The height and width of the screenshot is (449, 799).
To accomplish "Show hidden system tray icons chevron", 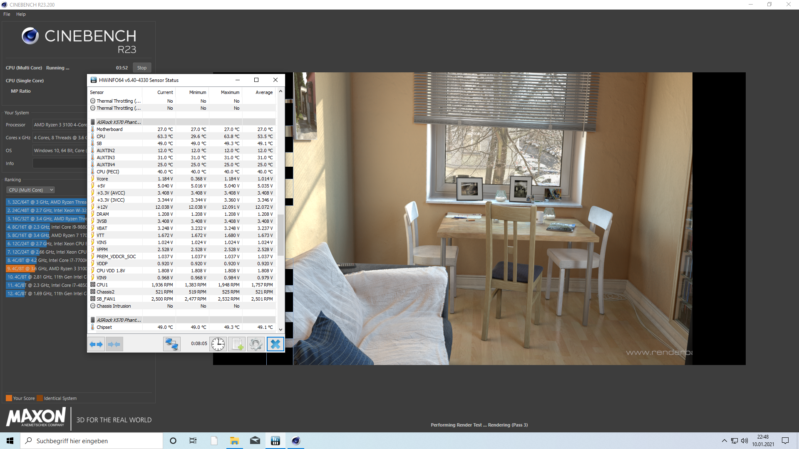I will coord(724,441).
